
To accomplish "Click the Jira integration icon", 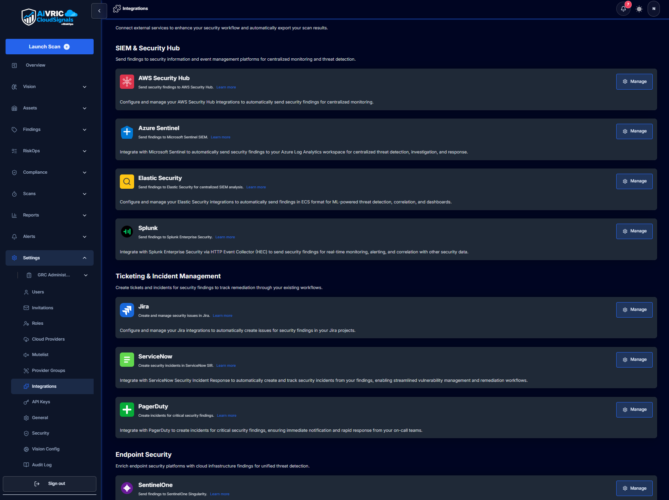I will point(127,310).
